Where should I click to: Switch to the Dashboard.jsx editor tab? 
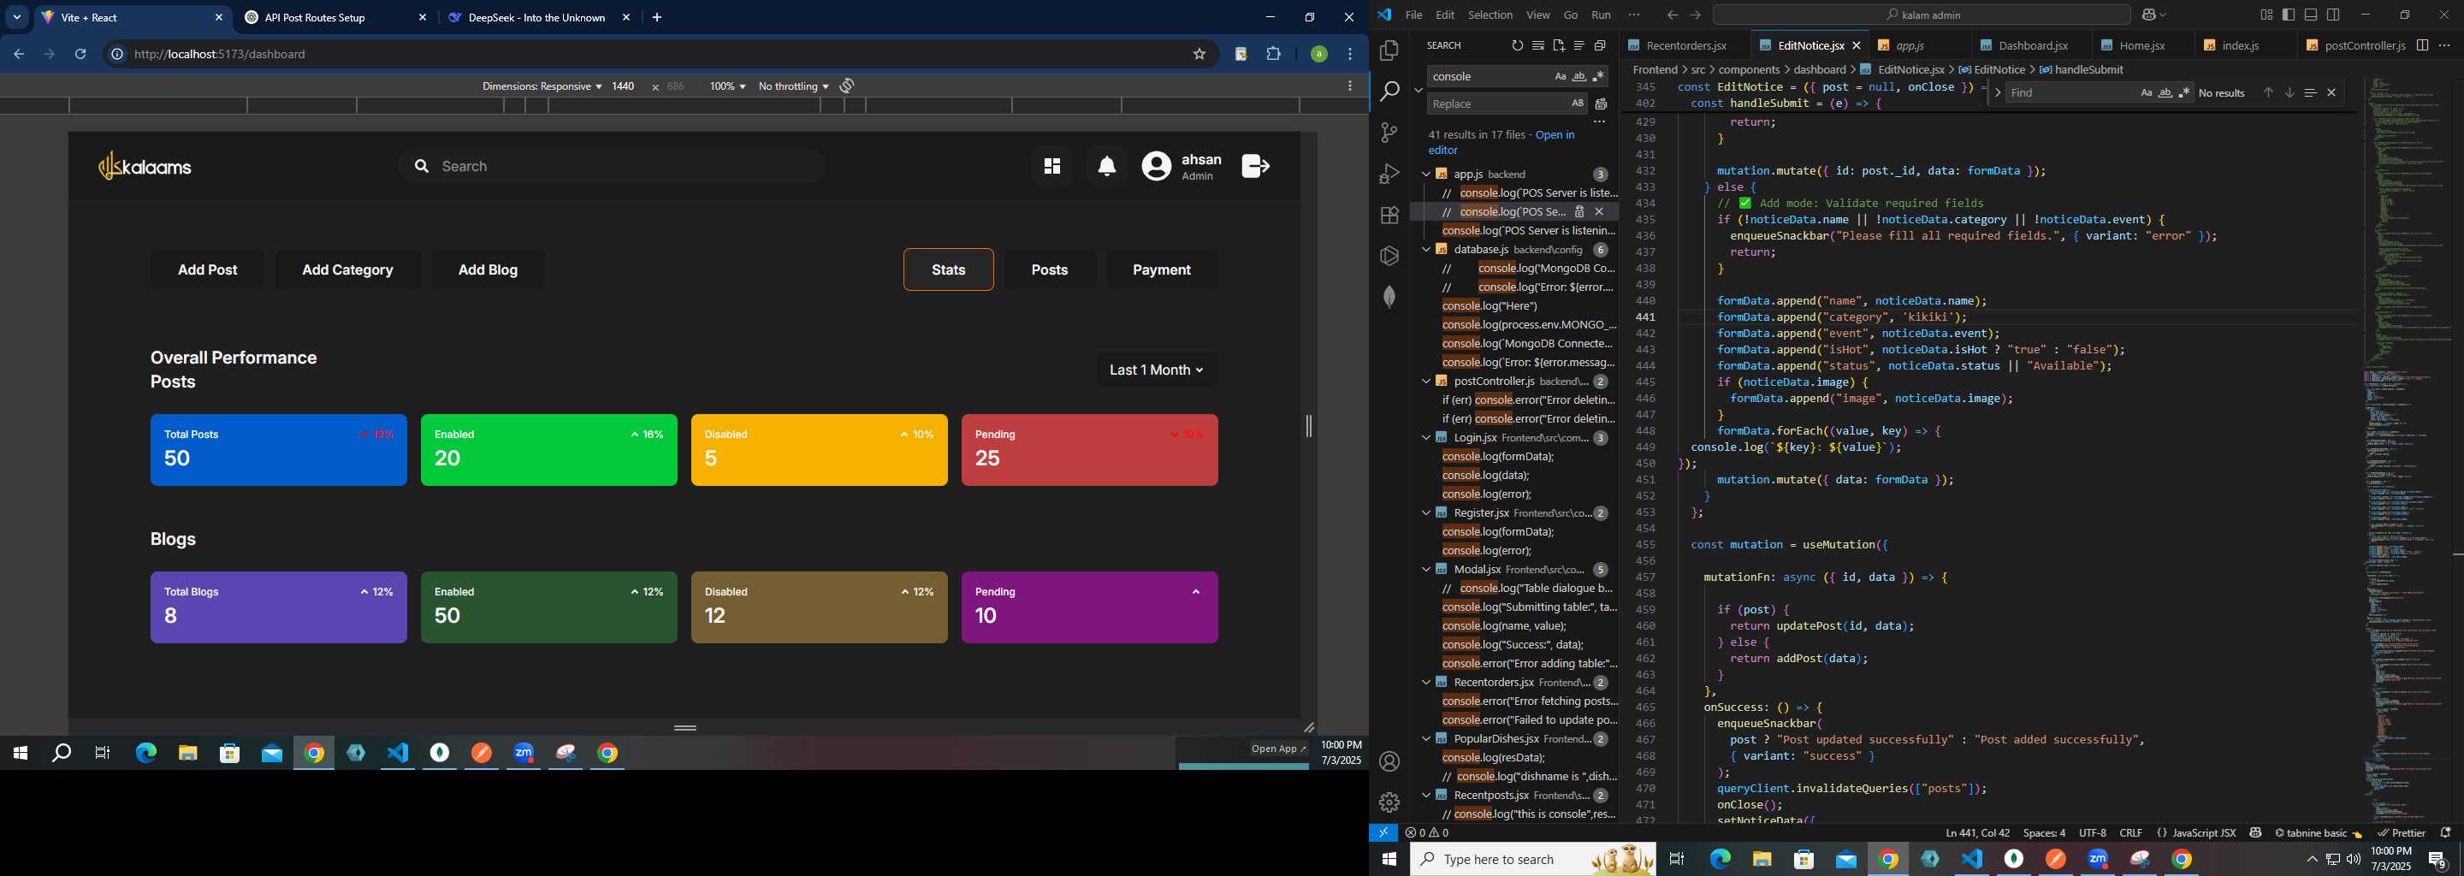point(2032,46)
